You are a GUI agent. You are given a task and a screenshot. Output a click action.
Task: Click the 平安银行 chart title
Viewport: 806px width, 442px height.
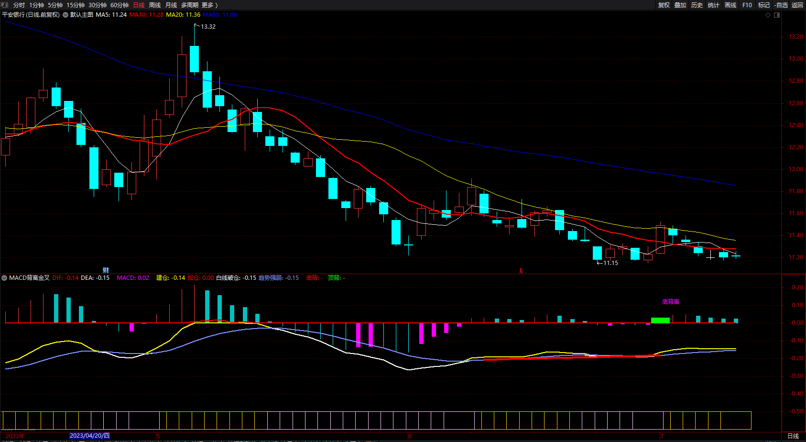tap(31, 15)
